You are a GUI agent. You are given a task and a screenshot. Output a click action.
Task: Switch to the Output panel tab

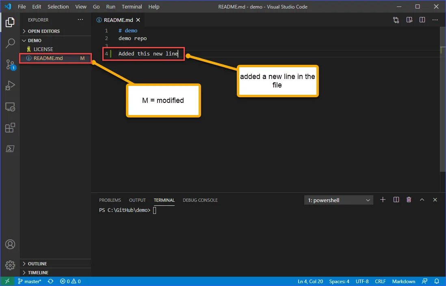pyautogui.click(x=137, y=200)
